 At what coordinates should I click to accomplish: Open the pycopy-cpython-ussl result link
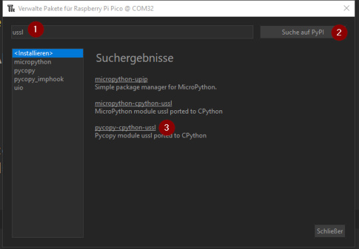coord(125,127)
